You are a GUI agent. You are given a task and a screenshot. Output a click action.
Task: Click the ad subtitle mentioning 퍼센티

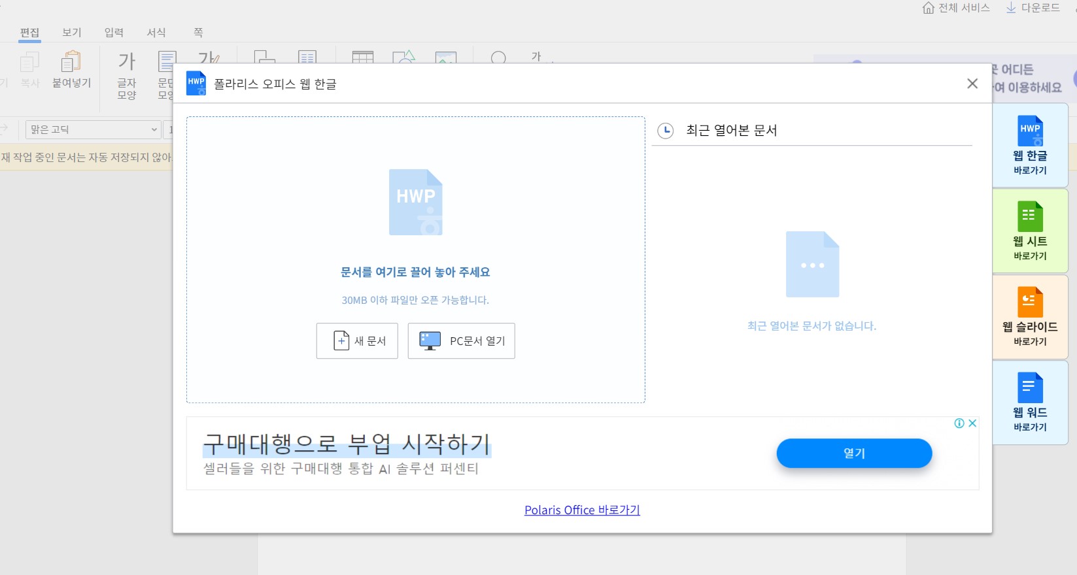click(x=341, y=468)
